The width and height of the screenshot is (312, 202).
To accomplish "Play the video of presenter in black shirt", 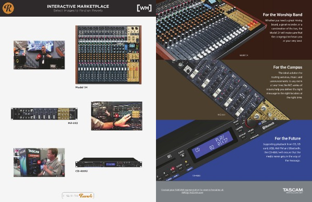I will coord(39,55).
